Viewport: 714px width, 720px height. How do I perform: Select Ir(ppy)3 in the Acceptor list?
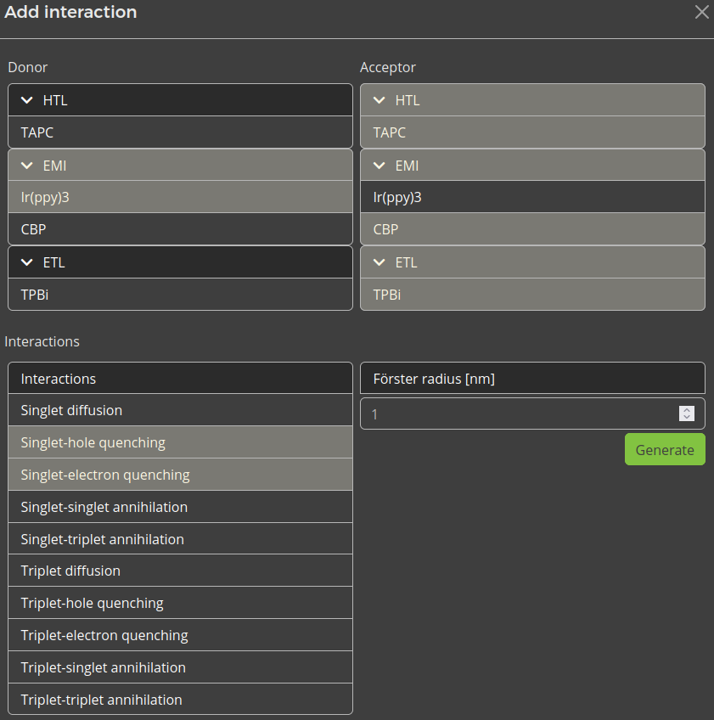point(532,198)
